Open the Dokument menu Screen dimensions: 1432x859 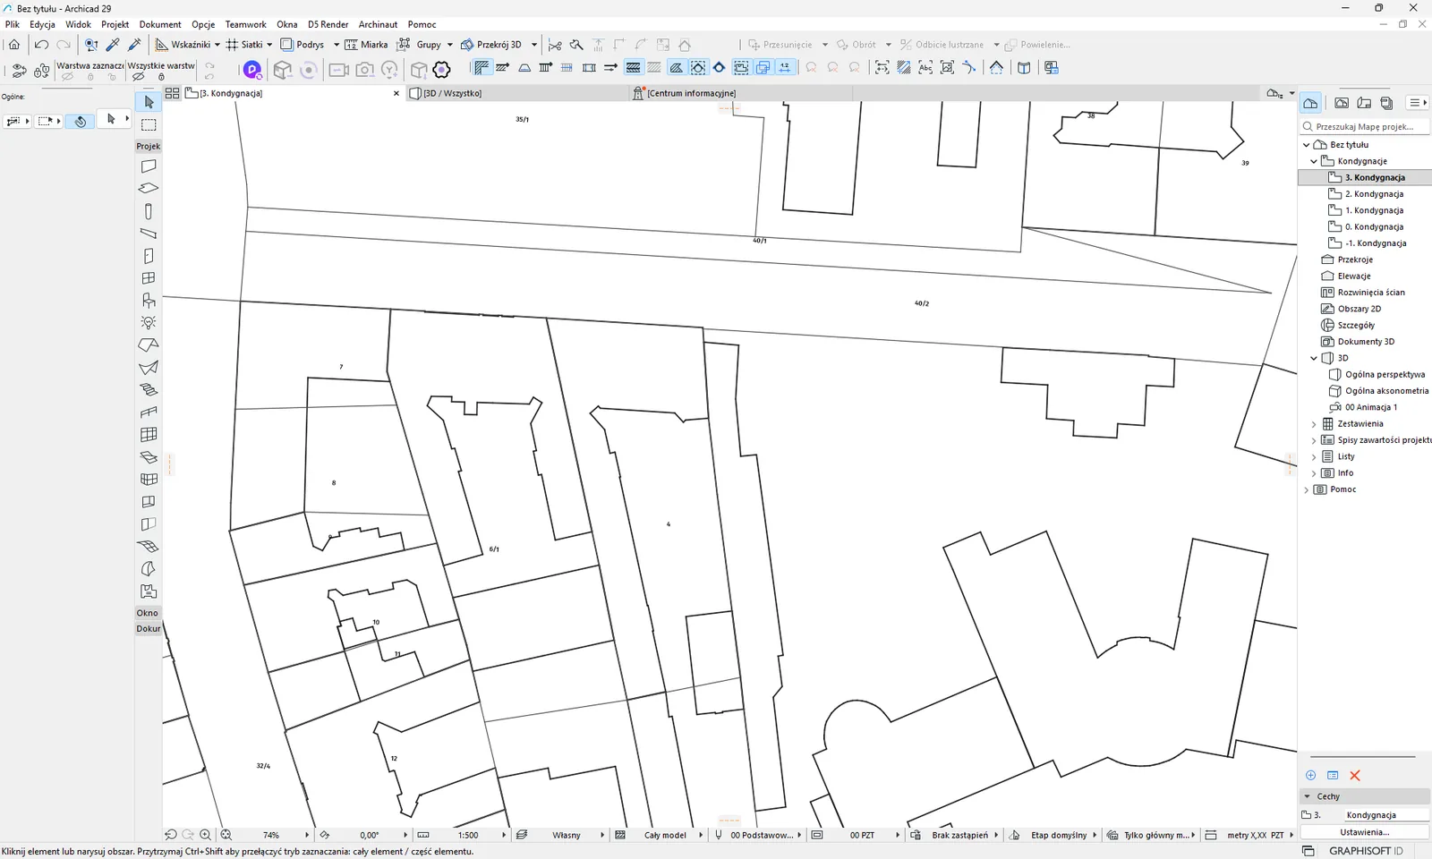pyautogui.click(x=160, y=24)
